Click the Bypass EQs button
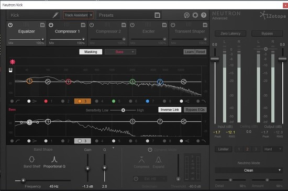The height and width of the screenshot is (191, 288). pyautogui.click(x=195, y=110)
